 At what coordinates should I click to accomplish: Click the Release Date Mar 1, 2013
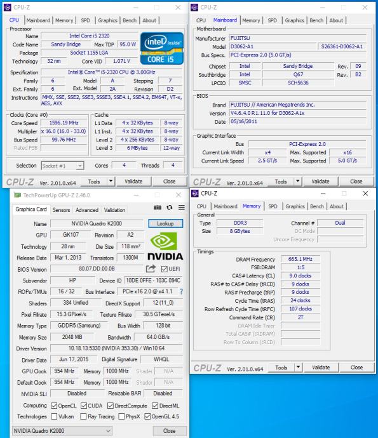click(68, 258)
